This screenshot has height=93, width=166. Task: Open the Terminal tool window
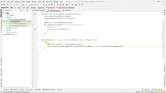[x=14, y=90]
